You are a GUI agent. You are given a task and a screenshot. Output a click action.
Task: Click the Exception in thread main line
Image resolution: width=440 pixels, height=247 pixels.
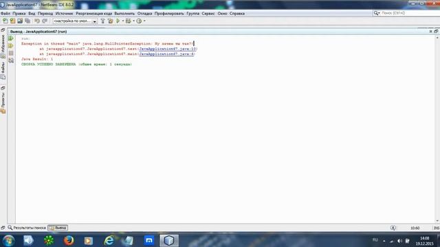pyautogui.click(x=107, y=44)
